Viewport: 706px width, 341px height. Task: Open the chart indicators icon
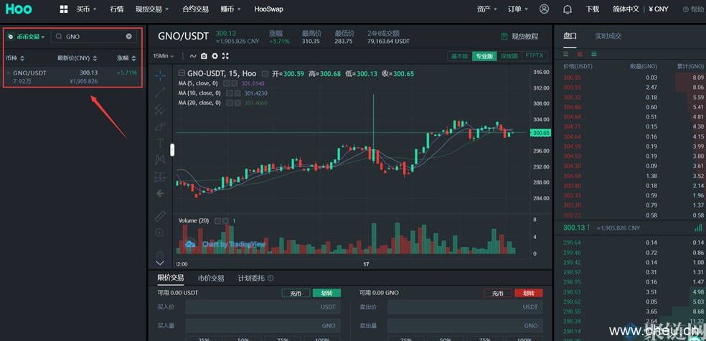click(x=192, y=55)
